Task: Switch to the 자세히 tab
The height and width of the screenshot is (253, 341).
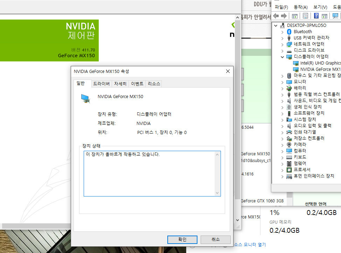Action: (120, 84)
